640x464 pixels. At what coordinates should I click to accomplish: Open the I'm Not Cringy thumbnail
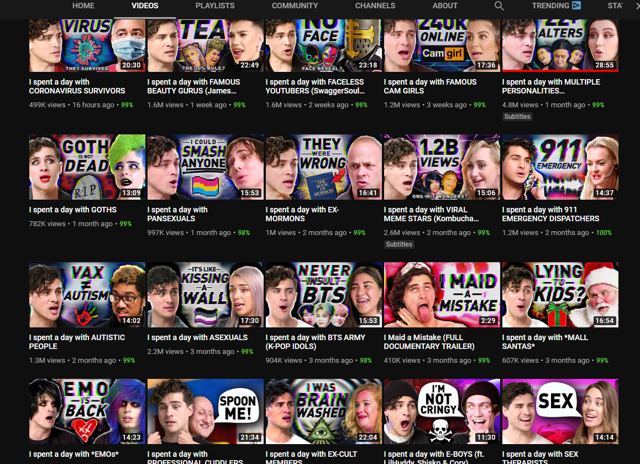[442, 411]
